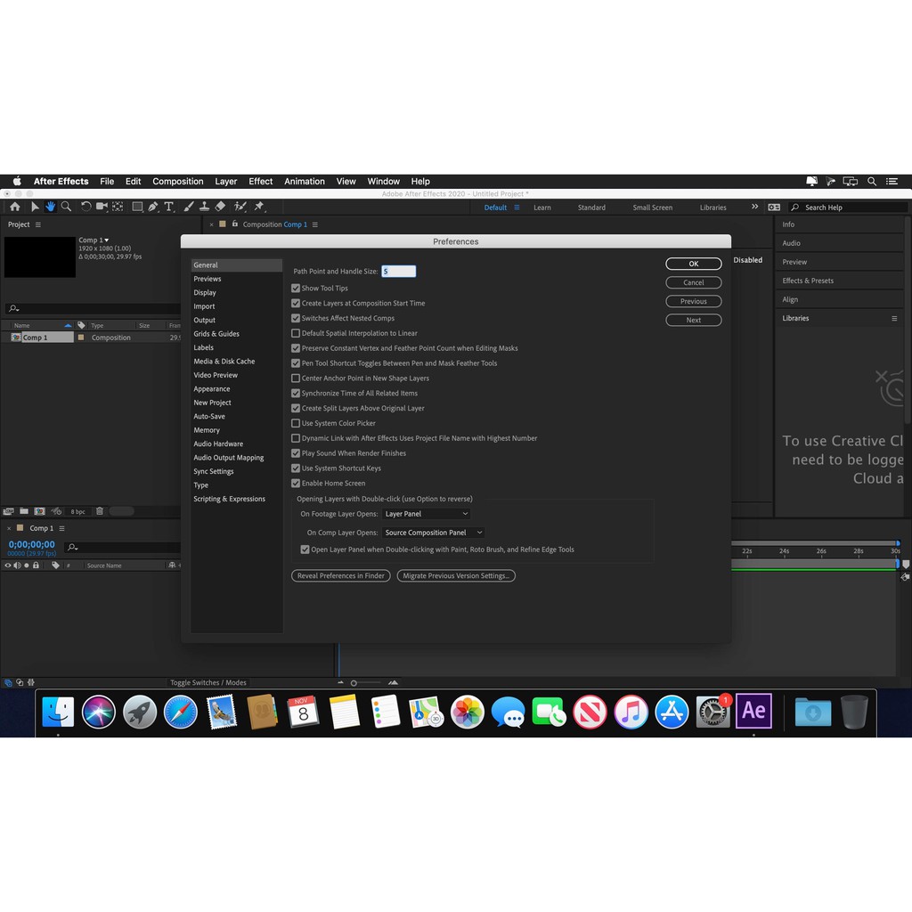Open Project panel menu
This screenshot has height=912, width=912.
(37, 224)
